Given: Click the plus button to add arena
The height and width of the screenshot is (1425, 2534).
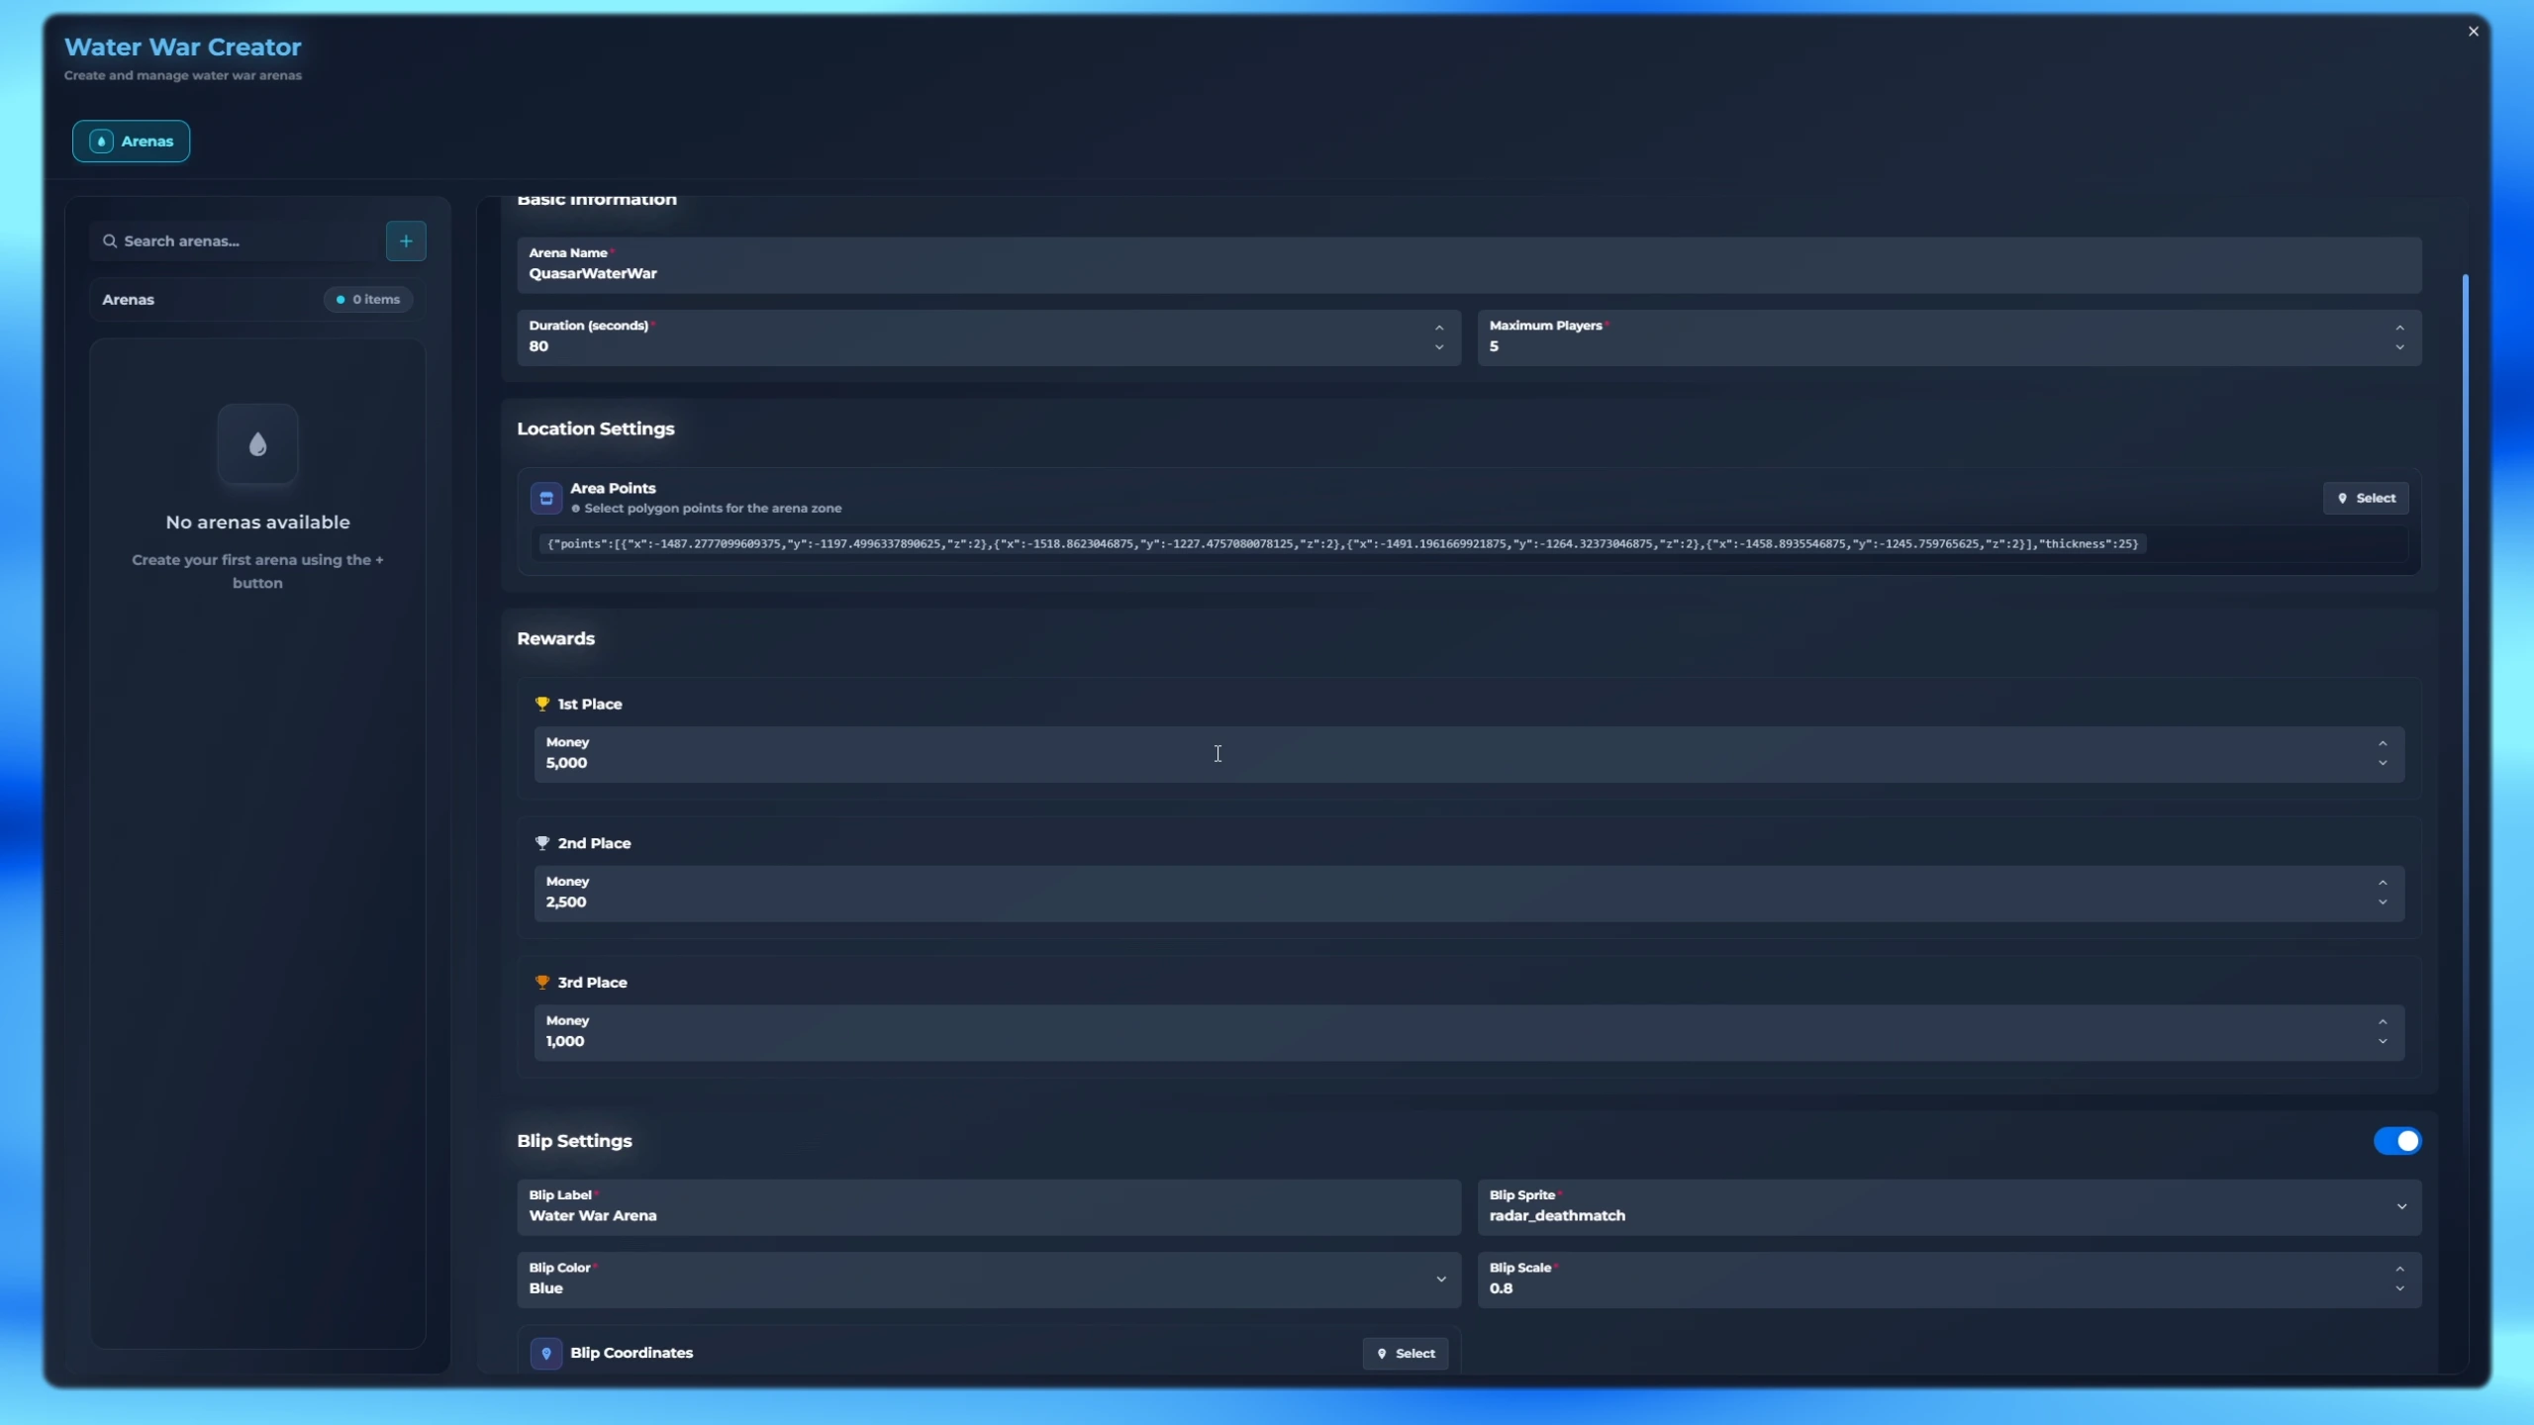Looking at the screenshot, I should (x=406, y=240).
